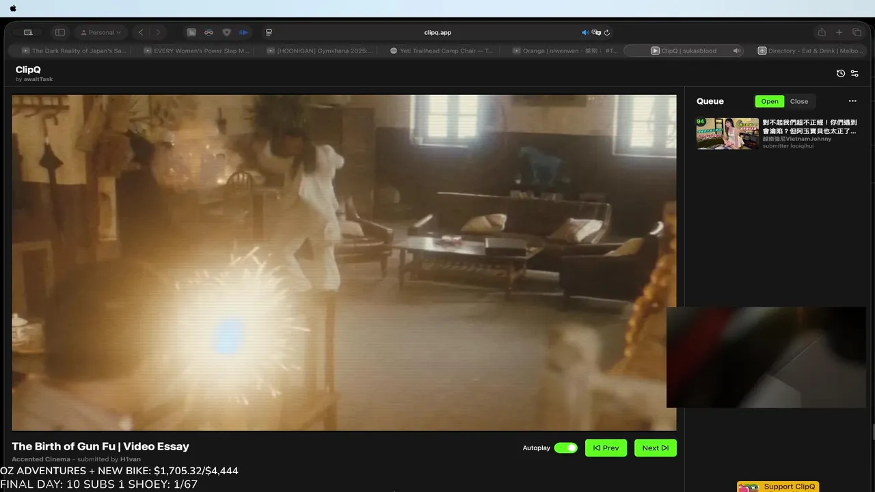
Task: Go back with the back arrow
Action: pyautogui.click(x=141, y=32)
